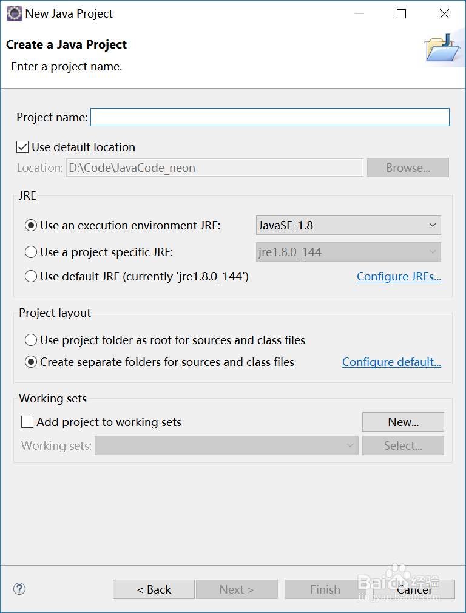
Task: Close the New Java Project dialog
Action: click(444, 14)
